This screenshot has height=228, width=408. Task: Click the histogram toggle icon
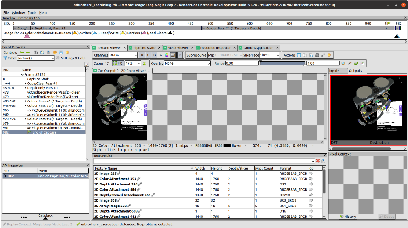(x=362, y=63)
